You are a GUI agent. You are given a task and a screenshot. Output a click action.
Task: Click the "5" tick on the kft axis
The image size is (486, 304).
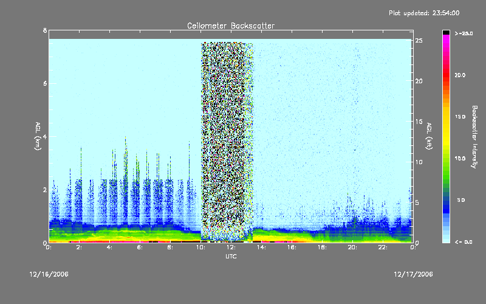417,202
